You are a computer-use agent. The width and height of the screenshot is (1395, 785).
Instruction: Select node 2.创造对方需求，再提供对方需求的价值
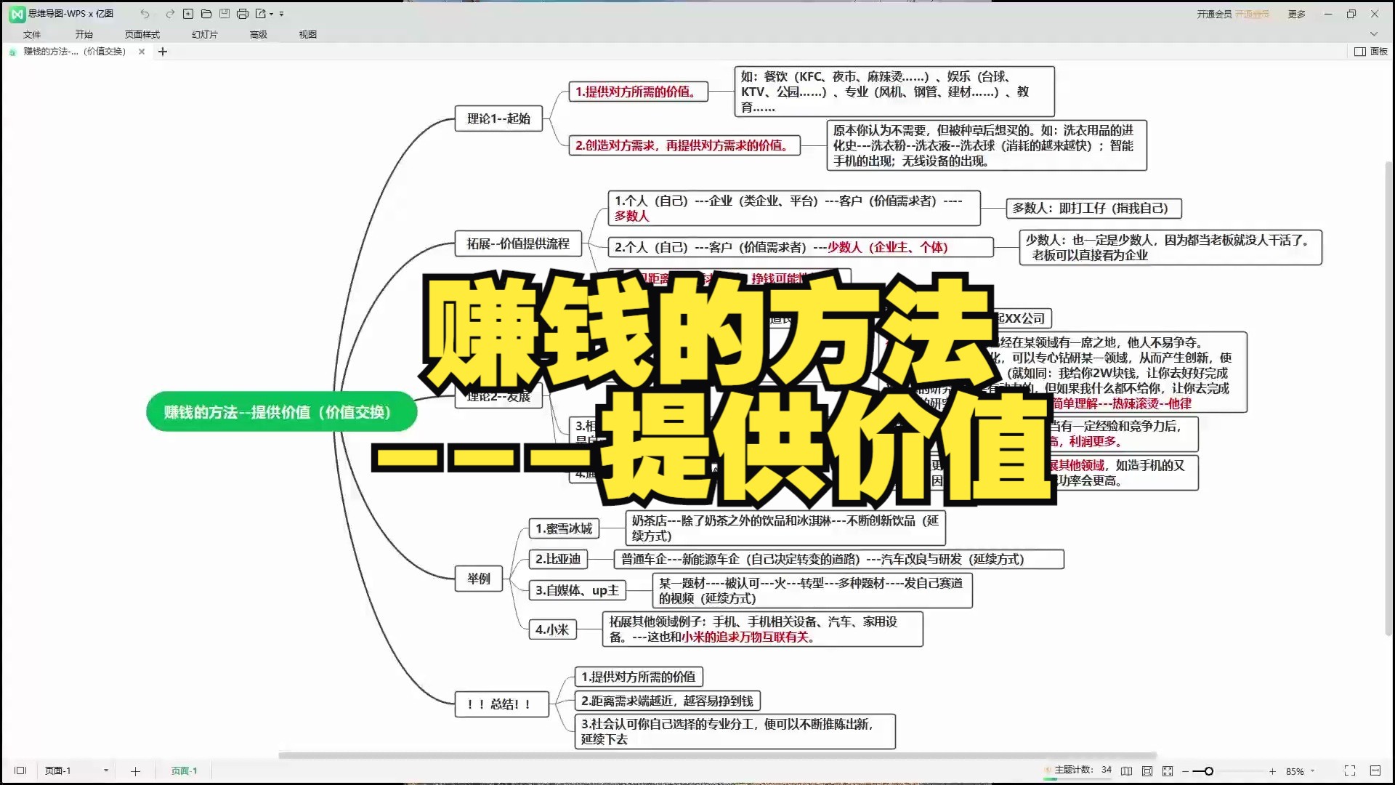click(x=684, y=145)
